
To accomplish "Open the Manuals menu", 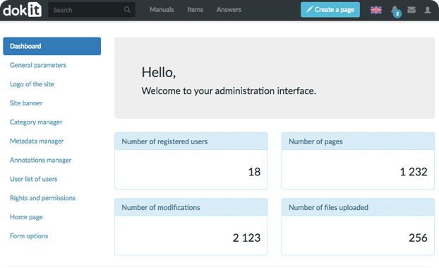I will point(162,10).
